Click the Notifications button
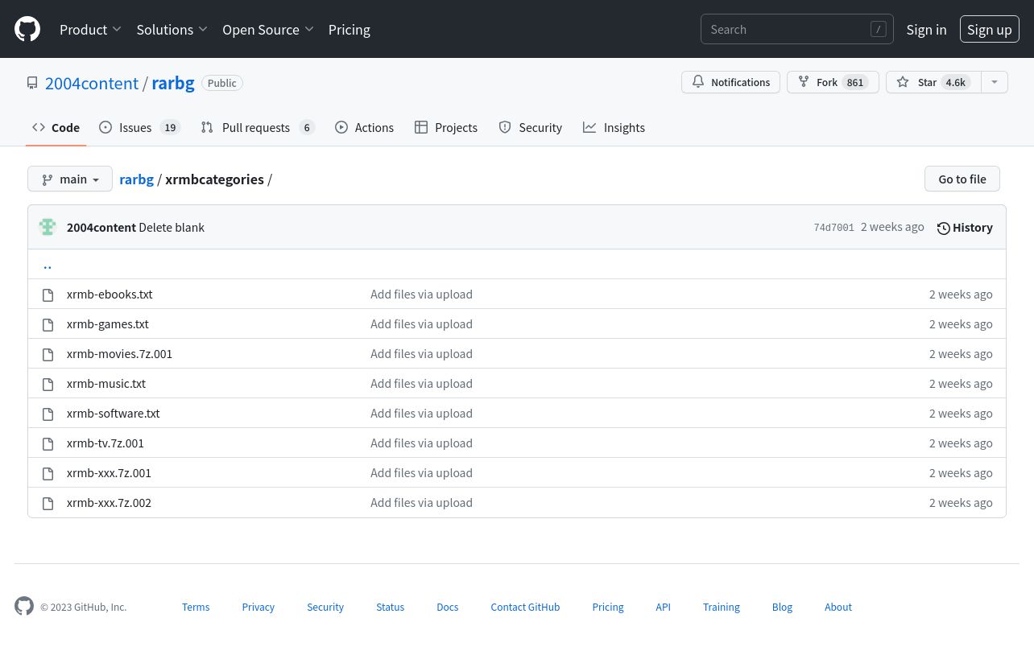The height and width of the screenshot is (655, 1034). pos(730,82)
